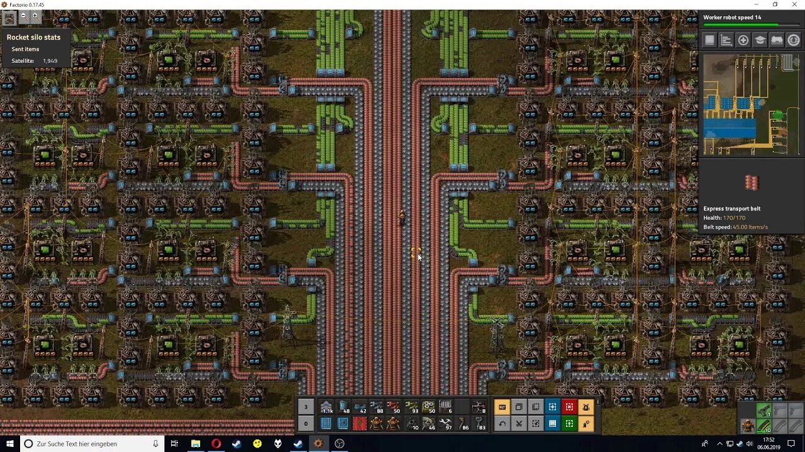Open blueprint book blue shortcut

point(553,423)
